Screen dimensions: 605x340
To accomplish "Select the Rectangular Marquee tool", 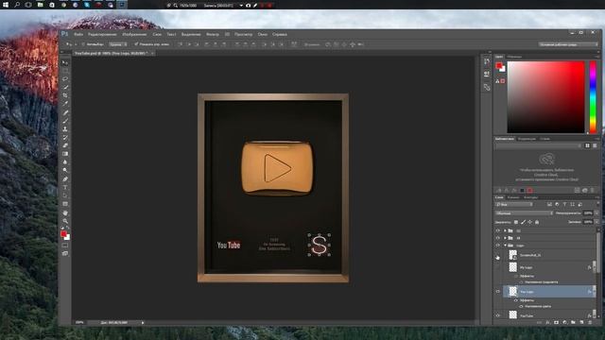I will (x=65, y=71).
